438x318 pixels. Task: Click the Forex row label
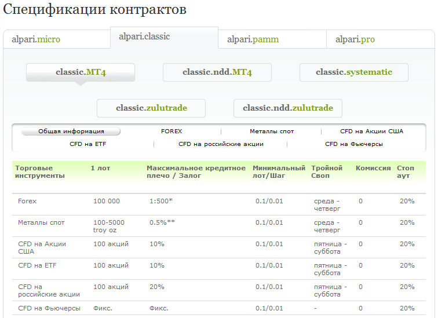click(x=27, y=201)
